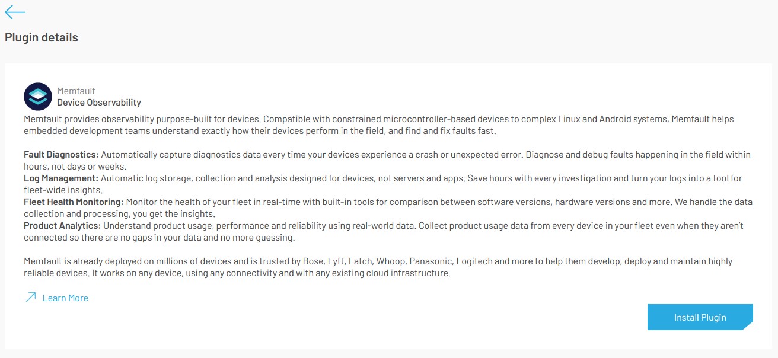
Task: Click the bold Log Management label
Action: pyautogui.click(x=60, y=178)
